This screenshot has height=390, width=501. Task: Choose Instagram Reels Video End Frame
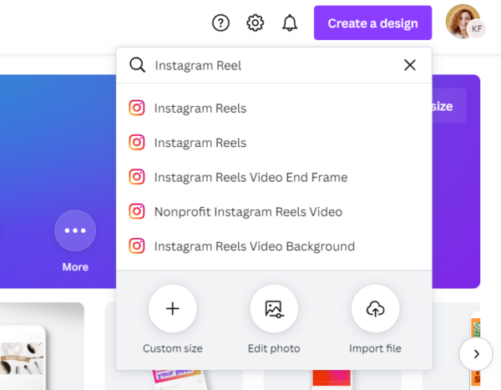(250, 177)
